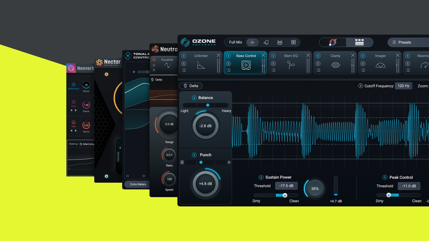Toggle the Balance section power

coord(194,98)
